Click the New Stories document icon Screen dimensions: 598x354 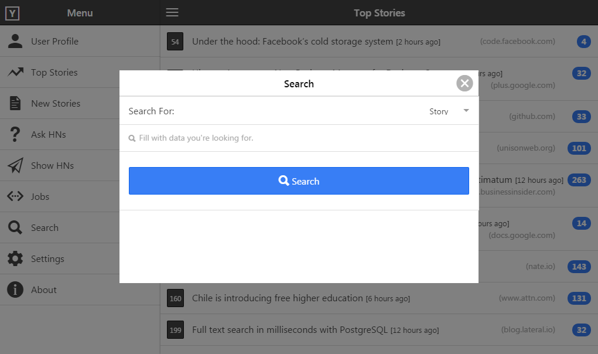(15, 103)
